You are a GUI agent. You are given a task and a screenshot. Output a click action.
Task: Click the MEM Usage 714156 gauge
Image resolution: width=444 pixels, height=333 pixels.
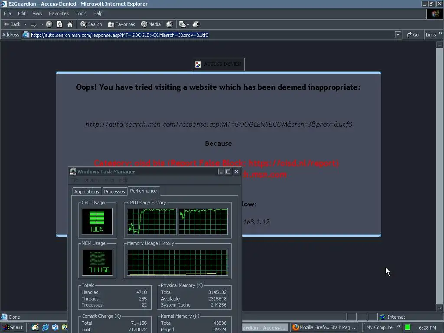[98, 262]
